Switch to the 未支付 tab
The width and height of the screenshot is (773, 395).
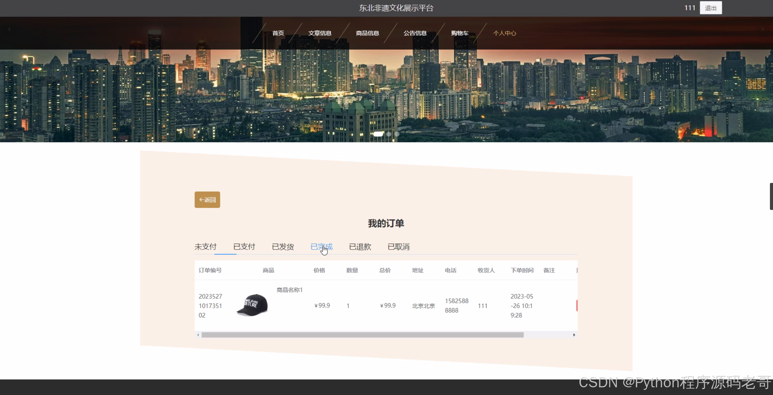point(205,247)
